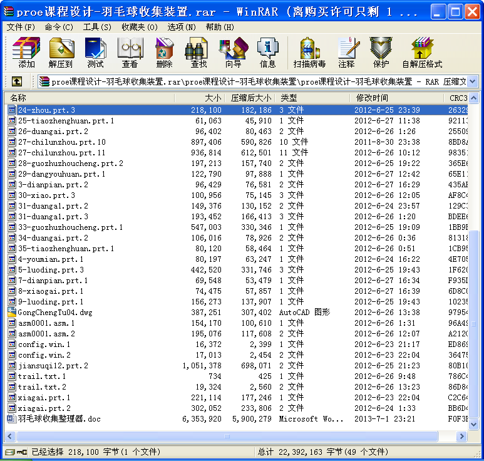Sort by 类型 column header
This screenshot has width=484, height=461.
click(x=312, y=98)
